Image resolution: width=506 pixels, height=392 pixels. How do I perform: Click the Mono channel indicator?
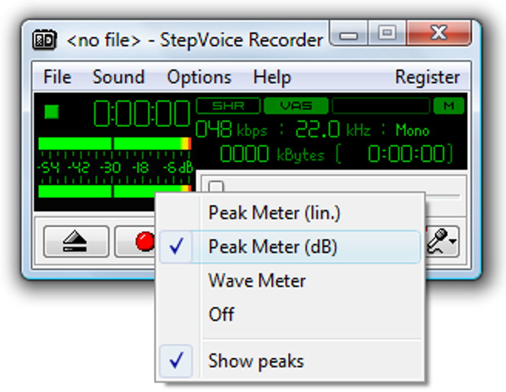coord(412,131)
